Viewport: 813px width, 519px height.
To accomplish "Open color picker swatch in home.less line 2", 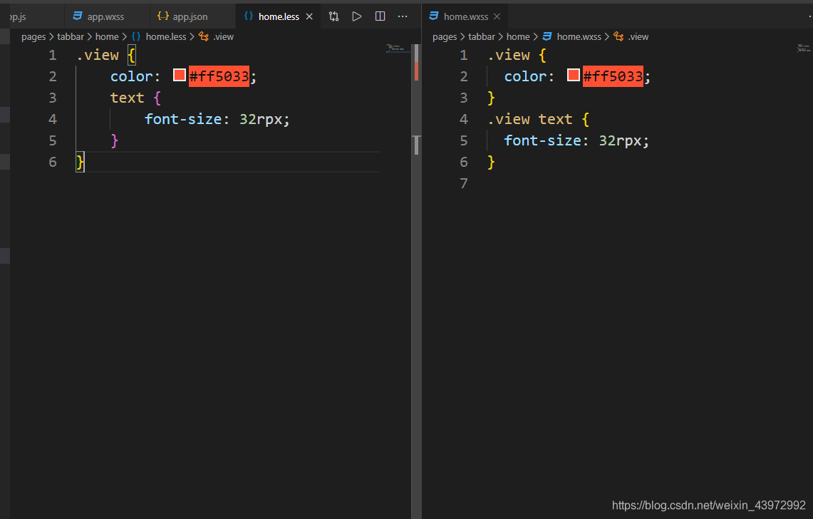I will point(180,76).
